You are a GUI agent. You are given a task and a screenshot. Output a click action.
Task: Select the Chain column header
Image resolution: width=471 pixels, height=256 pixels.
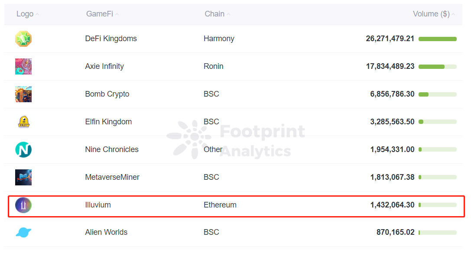pos(214,13)
